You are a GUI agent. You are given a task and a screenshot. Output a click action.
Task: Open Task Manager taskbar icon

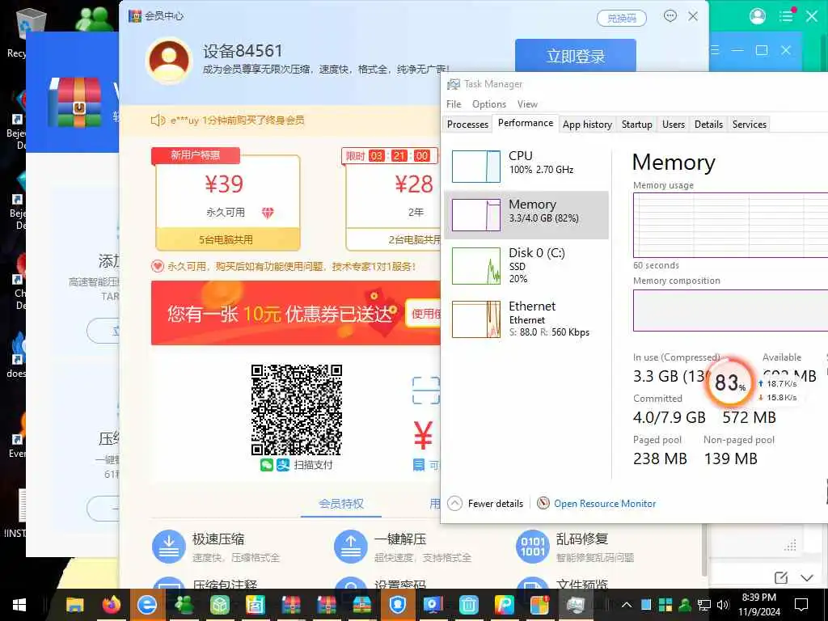575,605
